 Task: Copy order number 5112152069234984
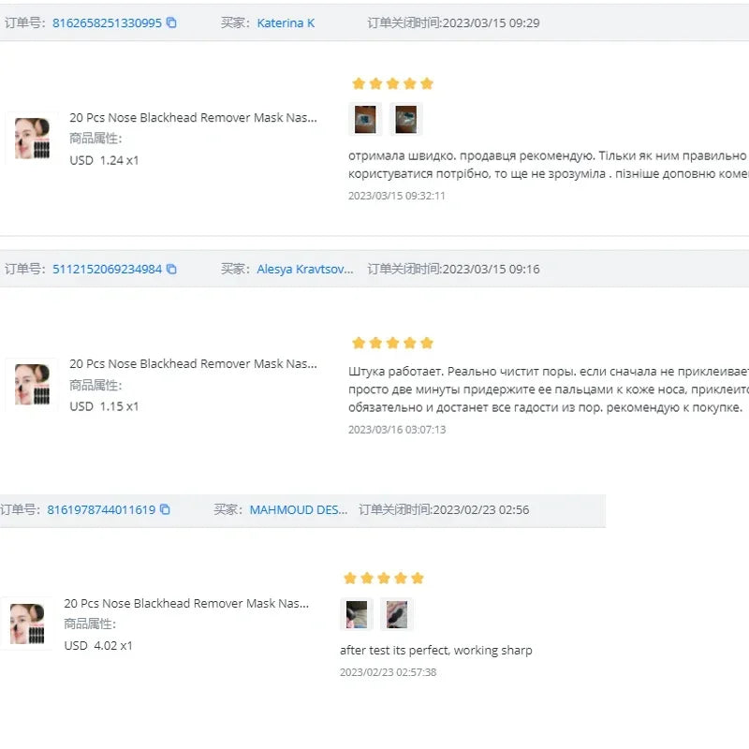171,269
